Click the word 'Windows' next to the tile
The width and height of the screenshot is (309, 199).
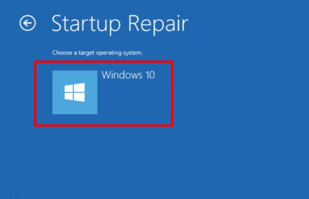click(122, 75)
